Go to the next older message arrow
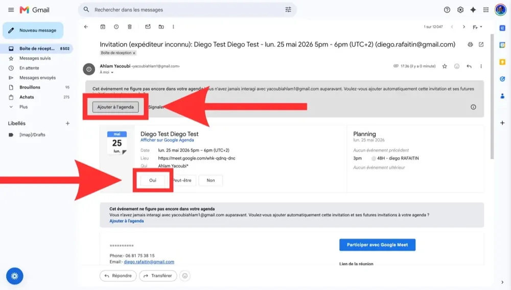This screenshot has width=511, height=290. click(x=464, y=27)
